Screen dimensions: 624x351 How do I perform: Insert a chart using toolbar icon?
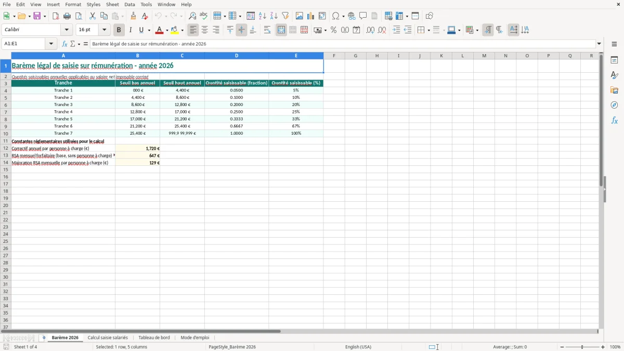(x=311, y=16)
